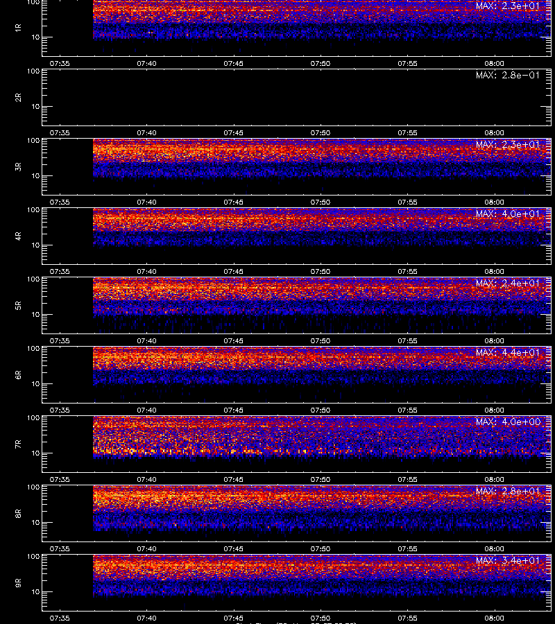Click the 6R panel axis label
Viewport: 555px width, 624px height.
[x=18, y=374]
